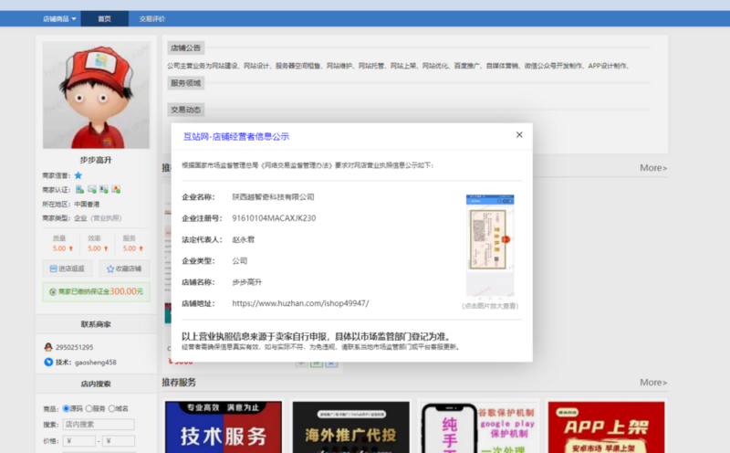Click the company name 陕西越智奇科技有限公司

click(273, 197)
